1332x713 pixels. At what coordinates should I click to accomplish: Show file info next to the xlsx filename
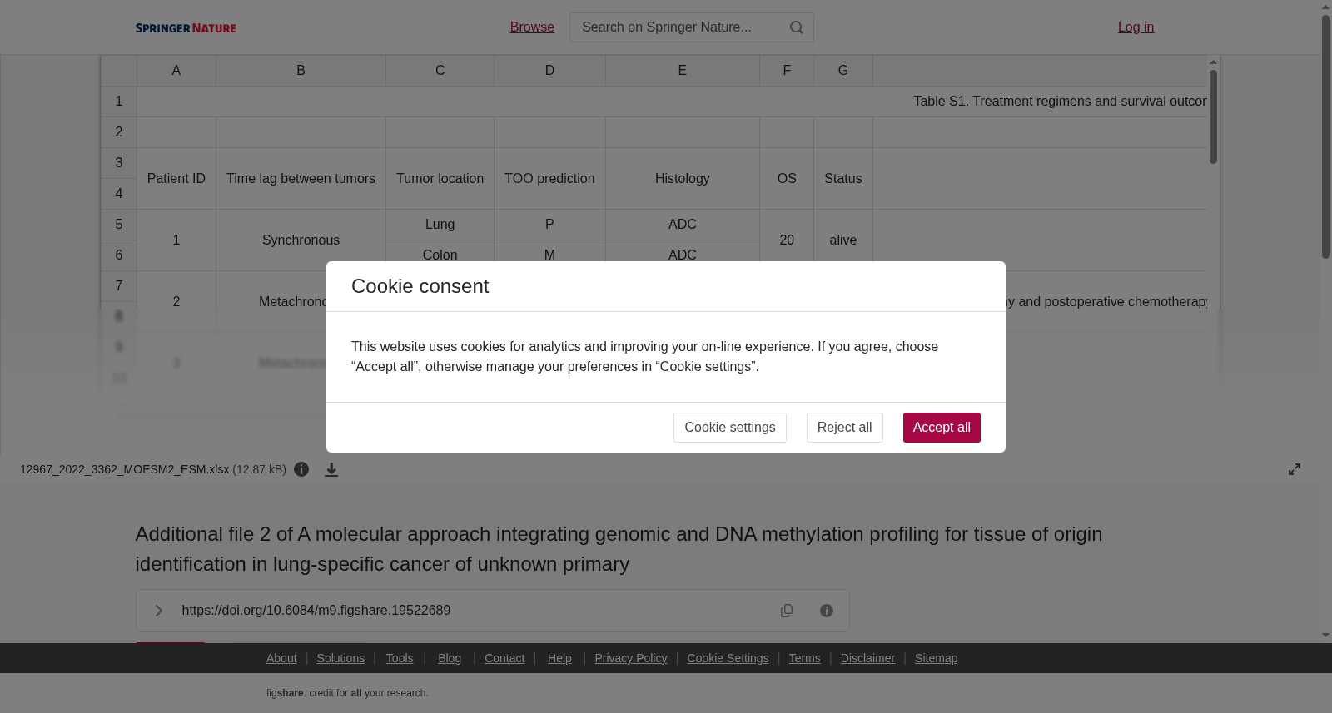(301, 470)
